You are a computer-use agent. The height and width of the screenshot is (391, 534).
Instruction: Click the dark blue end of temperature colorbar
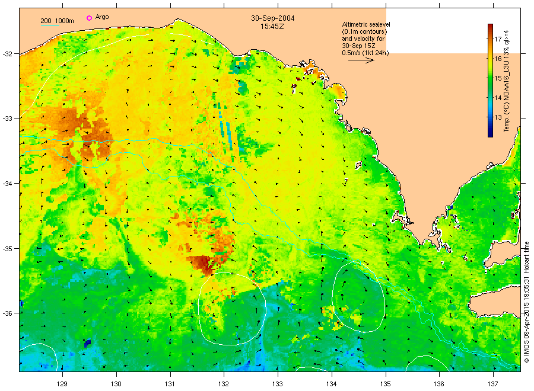pyautogui.click(x=490, y=134)
